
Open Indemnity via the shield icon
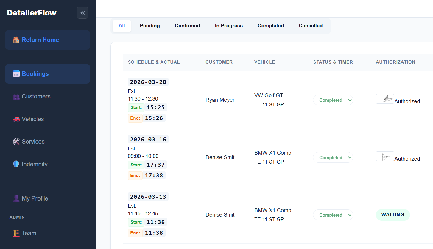pyautogui.click(x=16, y=164)
